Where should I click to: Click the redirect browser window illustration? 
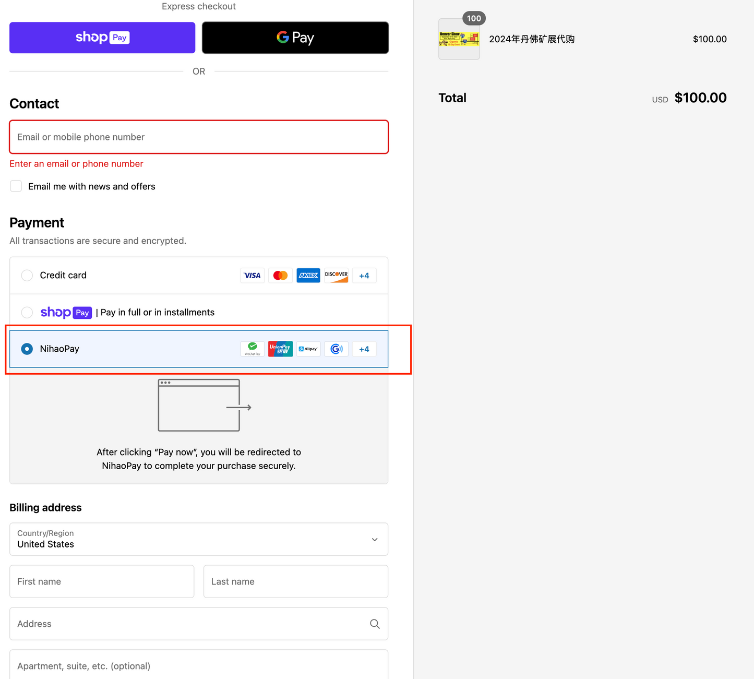coord(205,406)
